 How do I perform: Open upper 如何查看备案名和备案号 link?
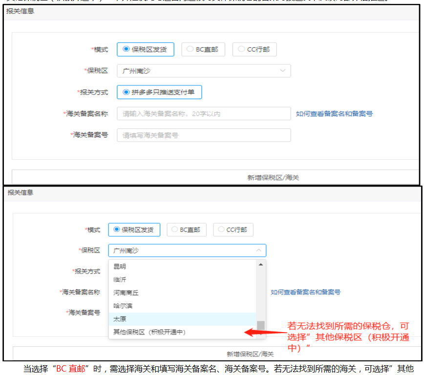(x=334, y=114)
